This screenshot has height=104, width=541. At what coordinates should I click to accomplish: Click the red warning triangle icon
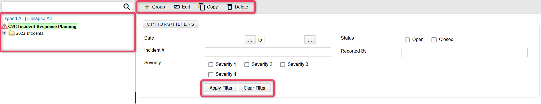click(5, 26)
